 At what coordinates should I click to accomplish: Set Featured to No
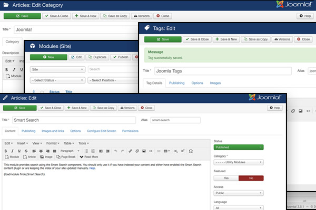click(x=251, y=178)
